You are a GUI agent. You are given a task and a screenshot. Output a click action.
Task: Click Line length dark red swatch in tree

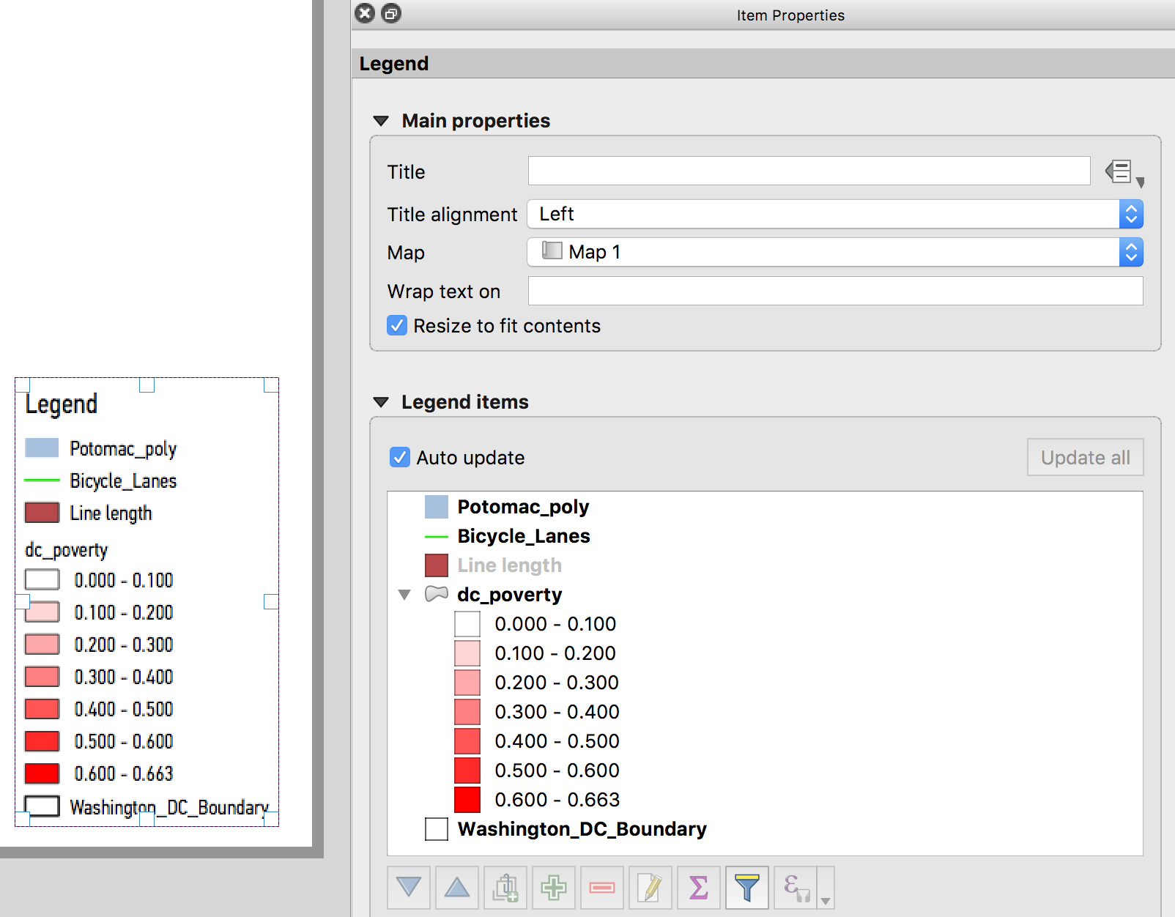point(437,565)
